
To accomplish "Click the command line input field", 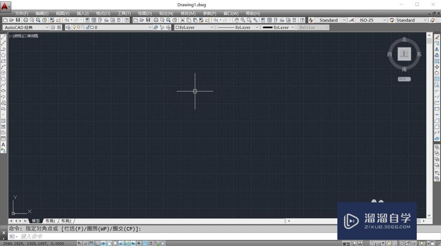I will [177, 236].
